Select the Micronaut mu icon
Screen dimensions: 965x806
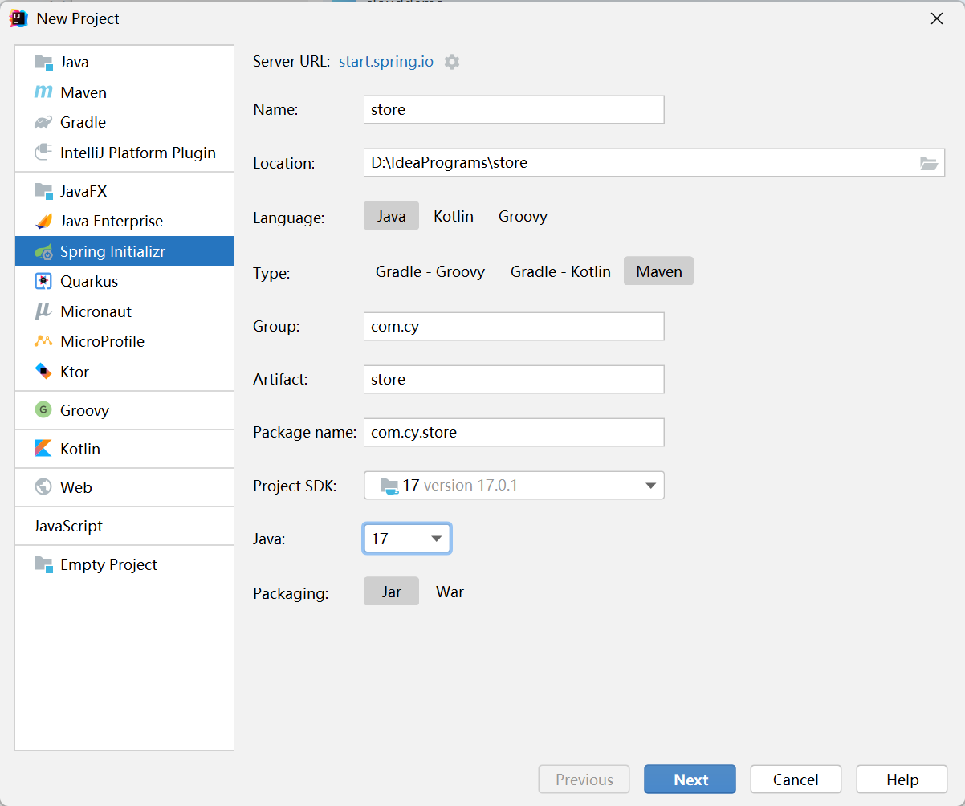(x=43, y=312)
